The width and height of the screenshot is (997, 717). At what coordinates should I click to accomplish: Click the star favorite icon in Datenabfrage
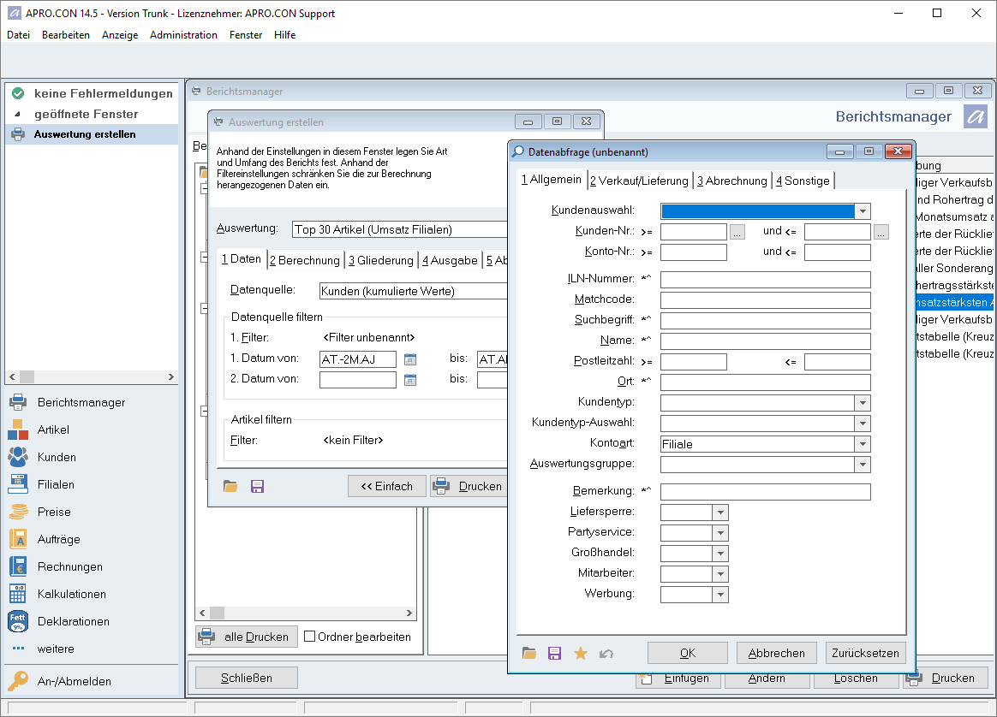581,654
